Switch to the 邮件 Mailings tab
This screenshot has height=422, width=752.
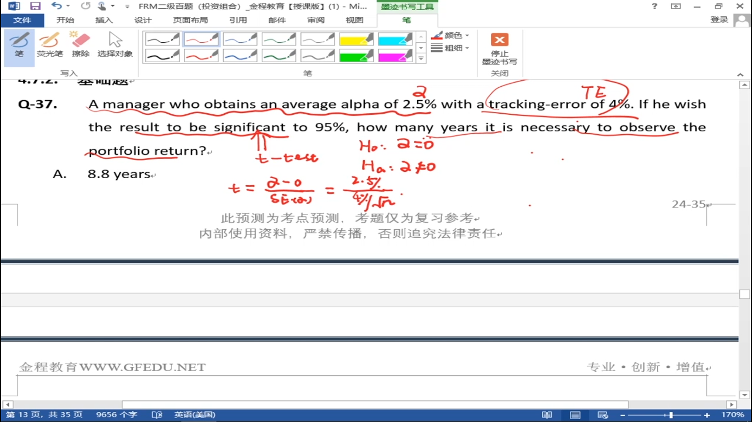pyautogui.click(x=277, y=20)
